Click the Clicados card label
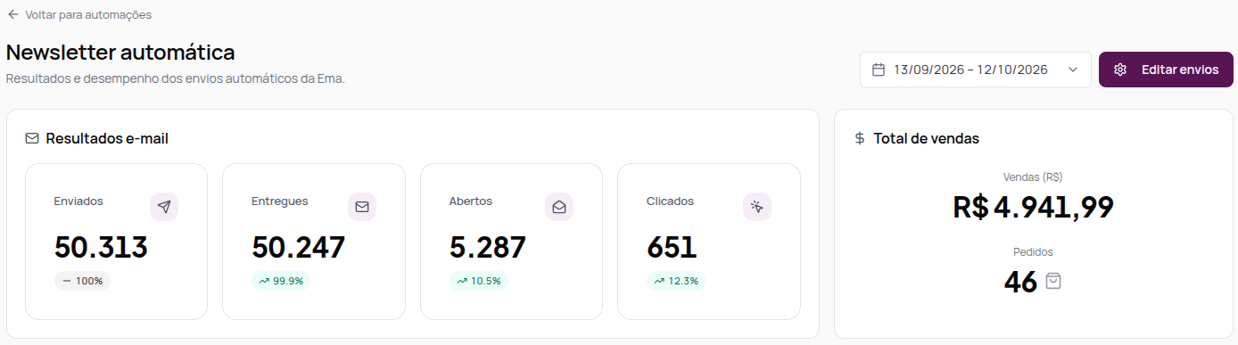This screenshot has width=1238, height=345. [x=670, y=201]
